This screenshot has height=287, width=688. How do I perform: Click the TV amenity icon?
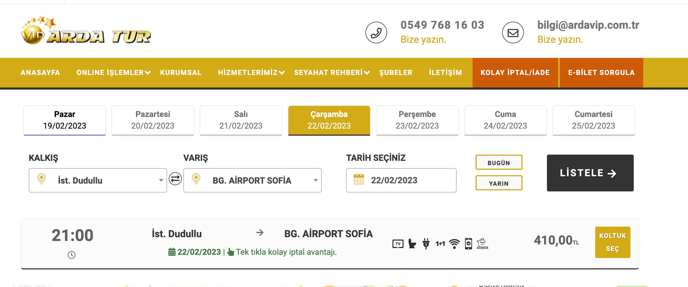pyautogui.click(x=398, y=244)
